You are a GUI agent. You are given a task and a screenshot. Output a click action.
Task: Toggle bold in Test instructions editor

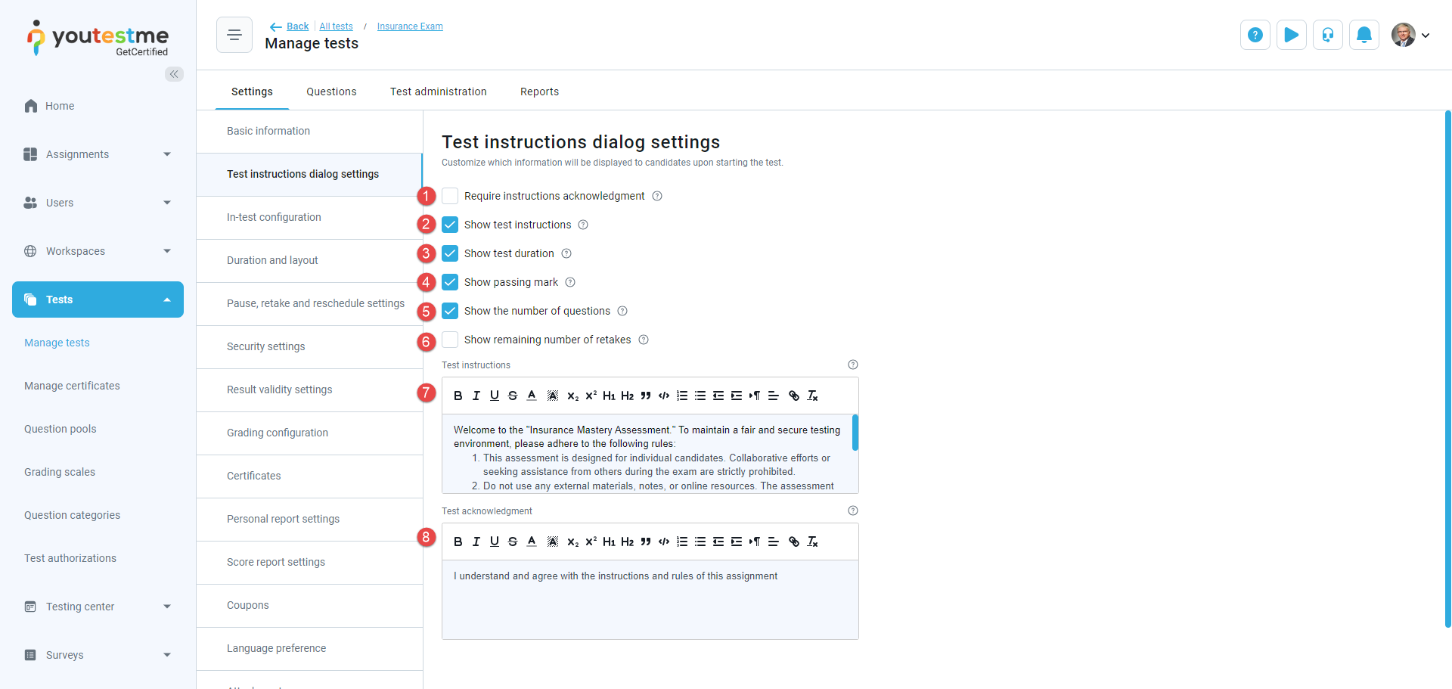458,396
